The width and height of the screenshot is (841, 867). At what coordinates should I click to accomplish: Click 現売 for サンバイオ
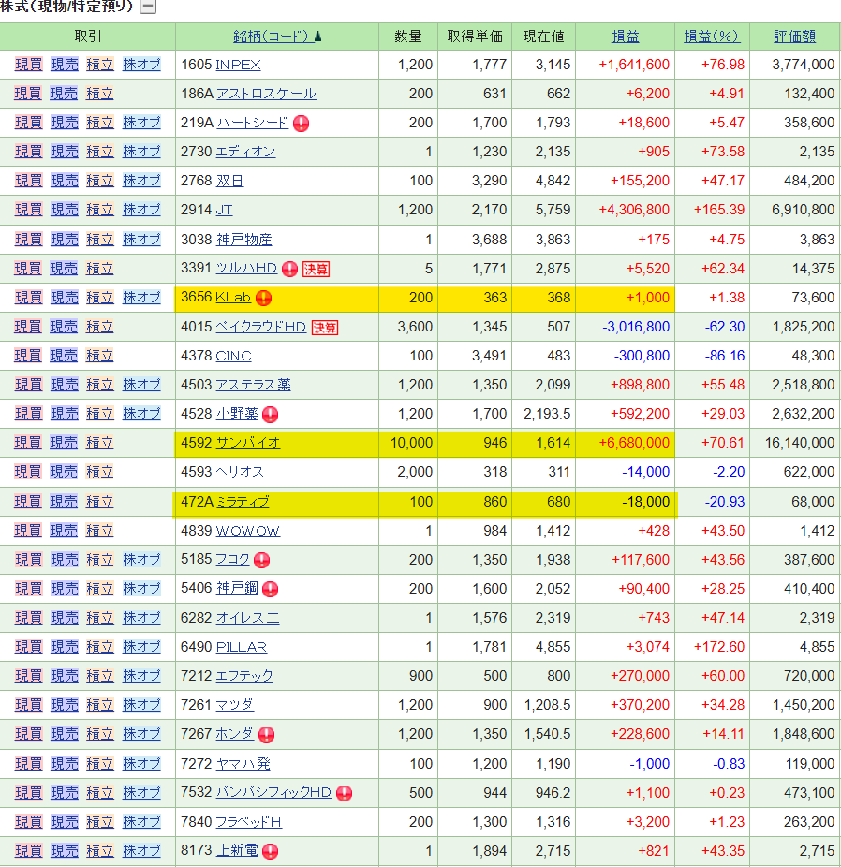coord(64,443)
